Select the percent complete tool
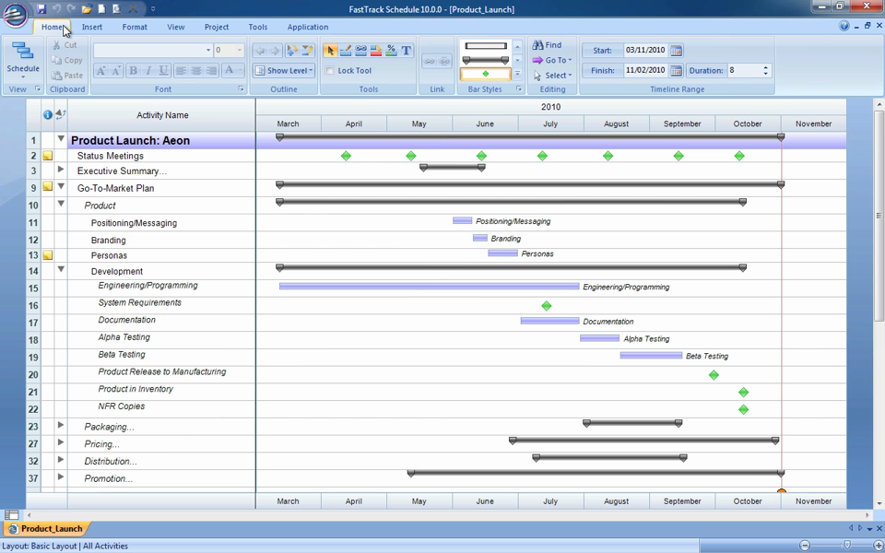The image size is (885, 553). pos(391,51)
